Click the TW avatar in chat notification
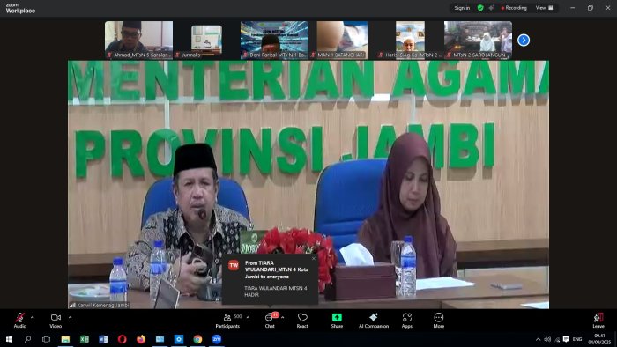 234,265
